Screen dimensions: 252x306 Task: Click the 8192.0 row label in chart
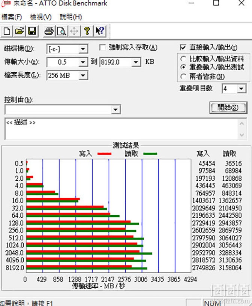[15, 267]
